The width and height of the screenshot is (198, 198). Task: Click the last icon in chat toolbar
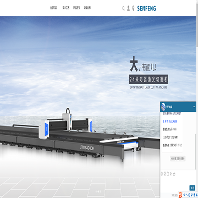click(174, 174)
